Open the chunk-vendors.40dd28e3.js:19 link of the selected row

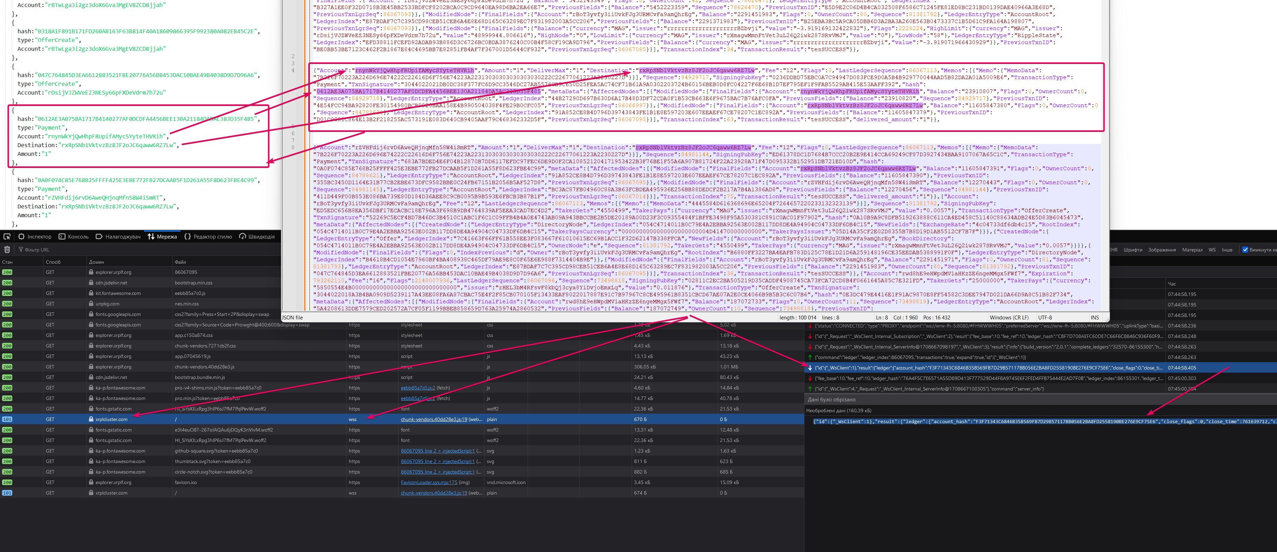point(434,419)
